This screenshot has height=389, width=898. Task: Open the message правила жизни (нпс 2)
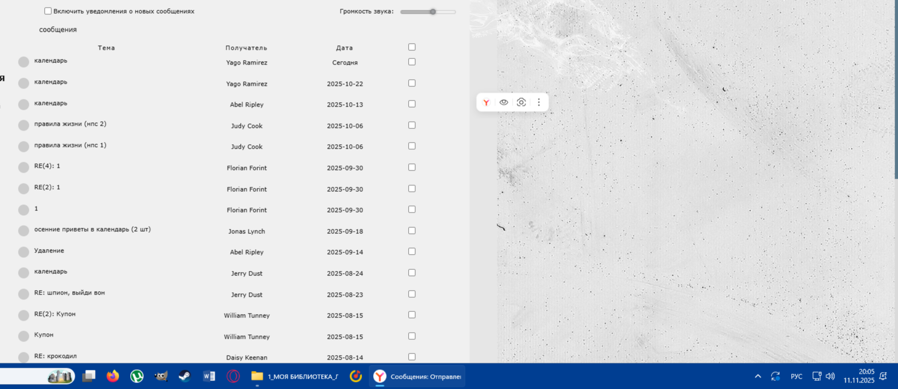(x=70, y=124)
